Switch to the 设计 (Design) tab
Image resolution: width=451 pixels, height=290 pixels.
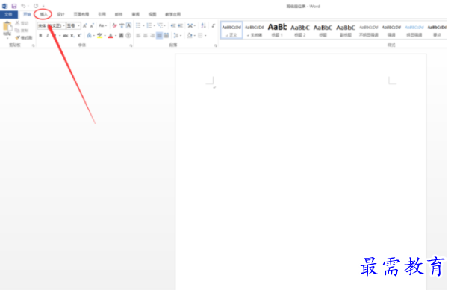click(60, 14)
